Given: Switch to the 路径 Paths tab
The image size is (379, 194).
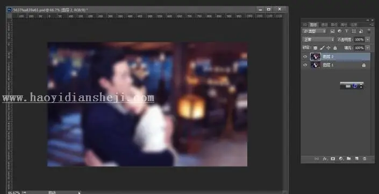Looking at the screenshot, I should pos(334,25).
